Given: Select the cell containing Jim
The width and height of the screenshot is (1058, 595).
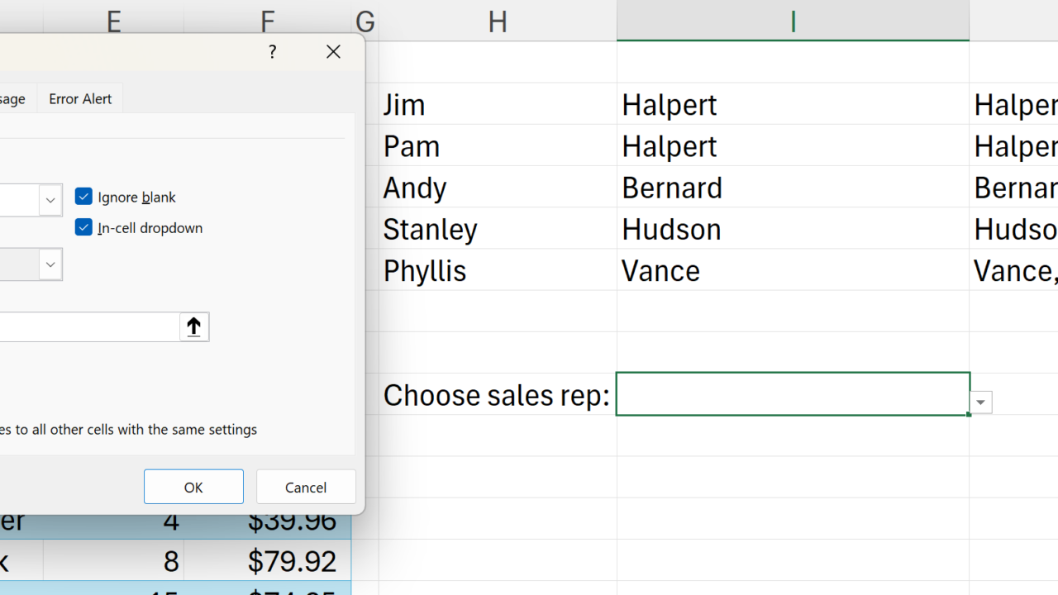Looking at the screenshot, I should coord(498,105).
